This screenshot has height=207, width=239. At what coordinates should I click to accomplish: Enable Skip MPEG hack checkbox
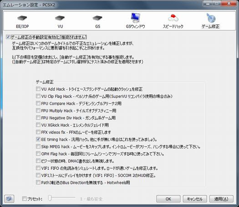click(x=38, y=146)
